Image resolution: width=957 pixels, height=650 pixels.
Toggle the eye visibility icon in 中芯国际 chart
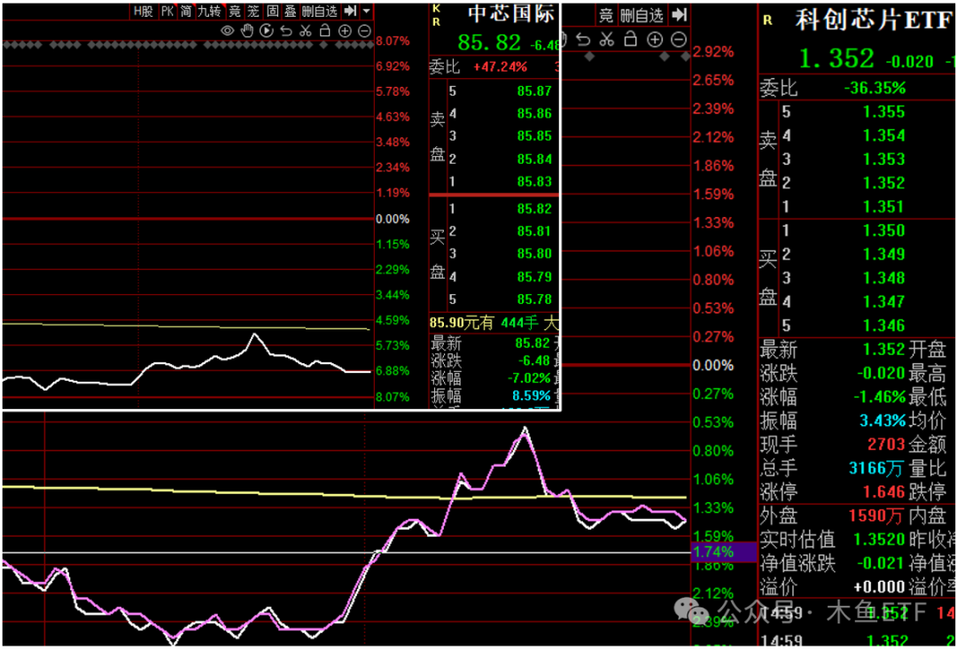pos(227,30)
